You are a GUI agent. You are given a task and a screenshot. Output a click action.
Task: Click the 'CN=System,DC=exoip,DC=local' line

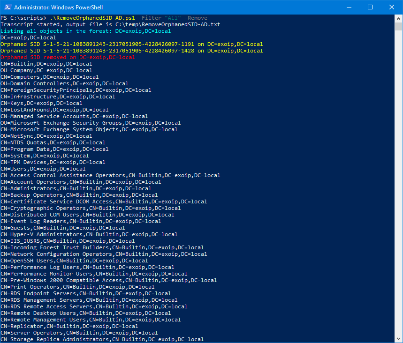tap(45, 156)
